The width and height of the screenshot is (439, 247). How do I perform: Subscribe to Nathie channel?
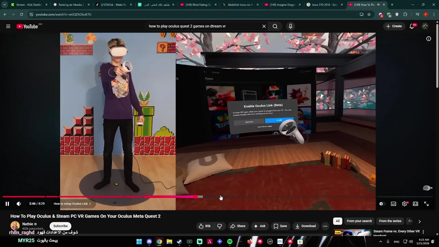60,226
